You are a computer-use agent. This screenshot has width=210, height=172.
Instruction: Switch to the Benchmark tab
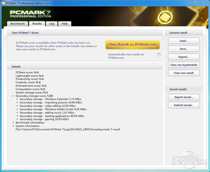point(17,24)
